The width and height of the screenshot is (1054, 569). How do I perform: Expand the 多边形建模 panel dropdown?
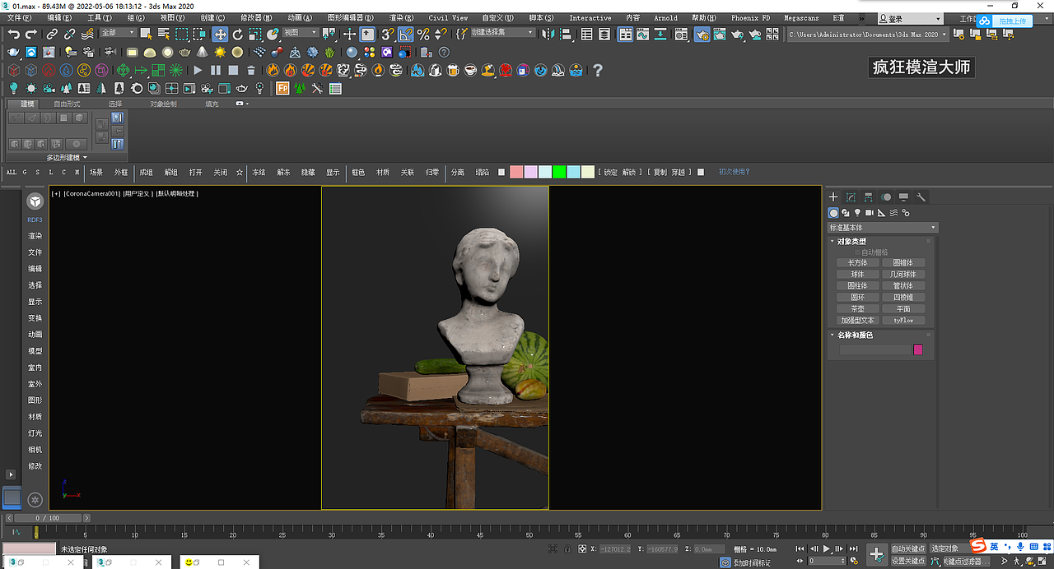pos(67,157)
